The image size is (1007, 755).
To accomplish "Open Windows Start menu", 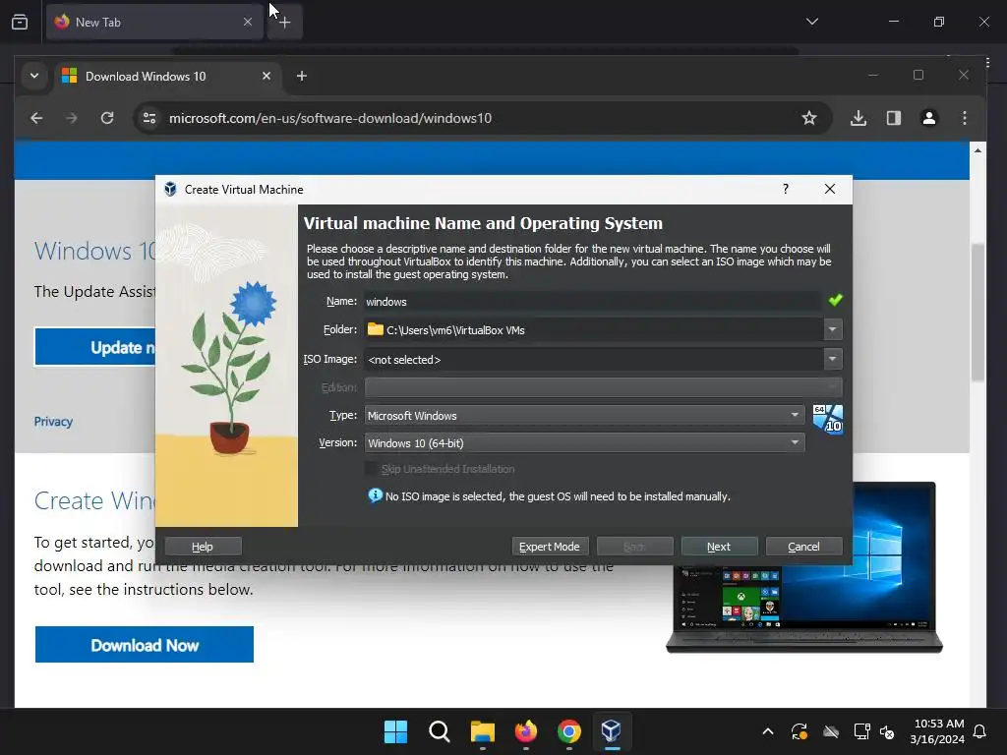I will point(395,731).
